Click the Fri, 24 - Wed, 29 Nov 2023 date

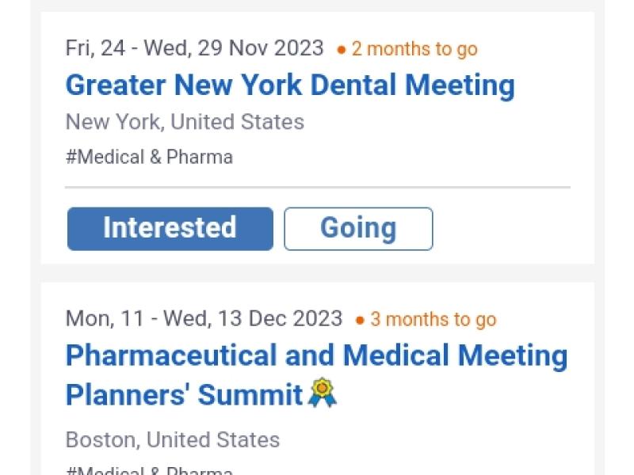[x=194, y=48]
